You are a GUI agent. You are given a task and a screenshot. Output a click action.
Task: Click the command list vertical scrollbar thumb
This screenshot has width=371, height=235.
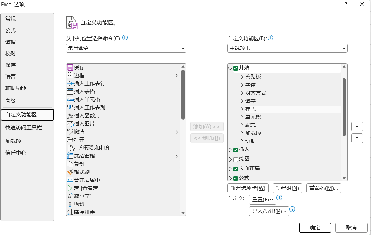[x=183, y=94]
